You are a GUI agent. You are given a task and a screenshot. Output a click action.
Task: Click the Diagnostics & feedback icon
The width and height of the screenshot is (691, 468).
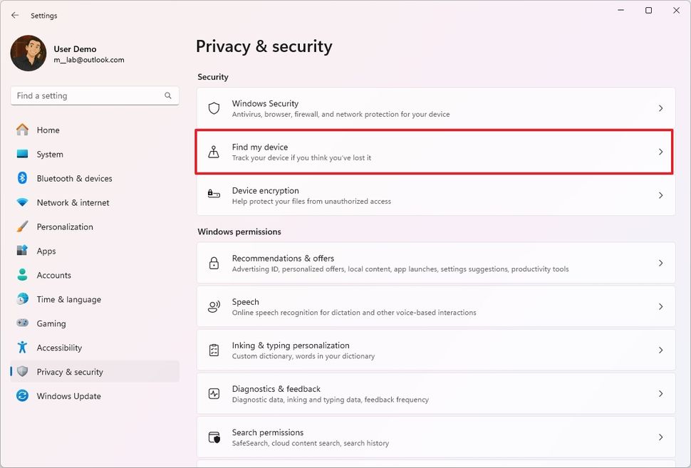pos(214,392)
